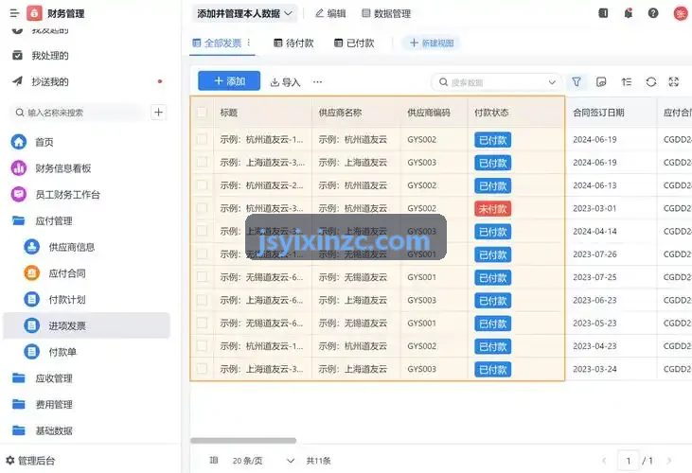The width and height of the screenshot is (692, 473).
Task: Check the row 杭州道友云-1... dated 2024-06-19
Action: [202, 139]
